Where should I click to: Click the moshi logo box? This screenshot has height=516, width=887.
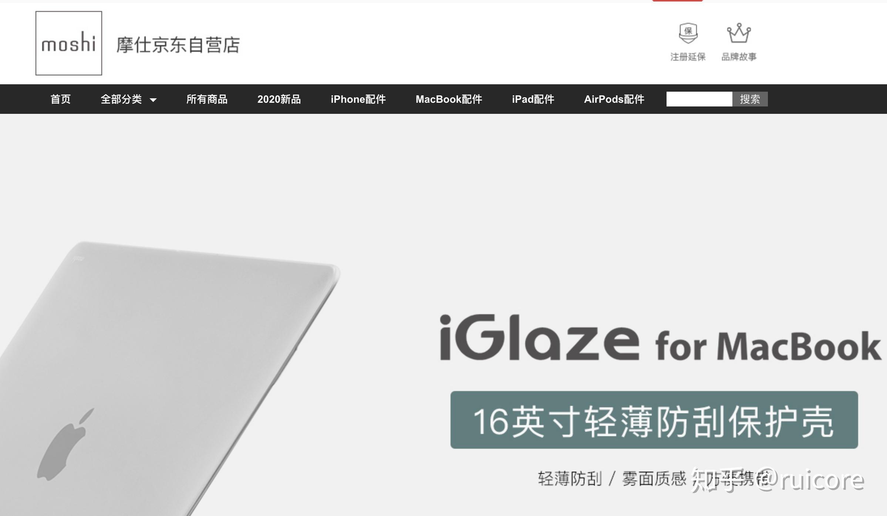tap(69, 43)
